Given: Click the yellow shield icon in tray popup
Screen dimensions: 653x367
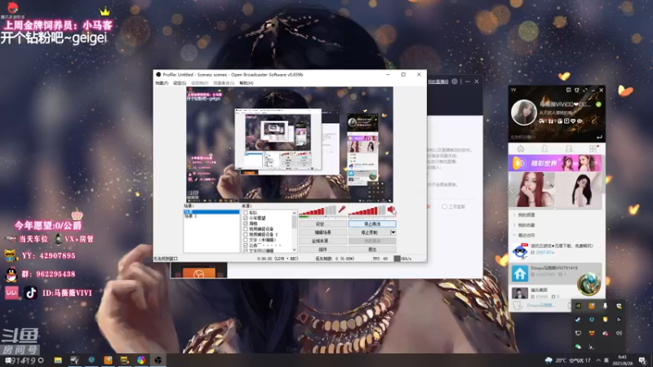Looking at the screenshot, I should pyautogui.click(x=605, y=320).
